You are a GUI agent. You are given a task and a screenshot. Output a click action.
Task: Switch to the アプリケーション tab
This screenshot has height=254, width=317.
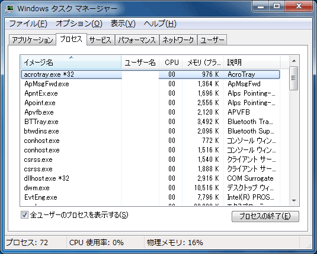click(33, 40)
